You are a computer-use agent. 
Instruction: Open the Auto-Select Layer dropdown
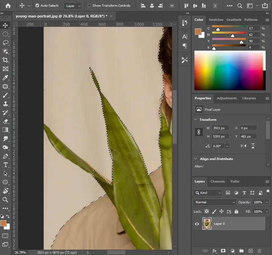[73, 6]
